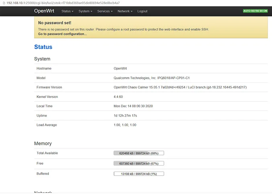
Task: Expand the System dropdown menu
Action: [x=85, y=11]
